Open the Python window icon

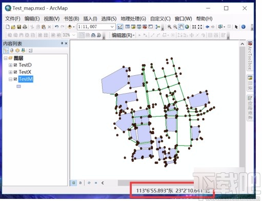click(x=150, y=27)
